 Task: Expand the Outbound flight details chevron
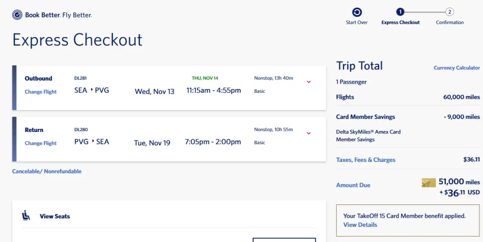pos(309,82)
